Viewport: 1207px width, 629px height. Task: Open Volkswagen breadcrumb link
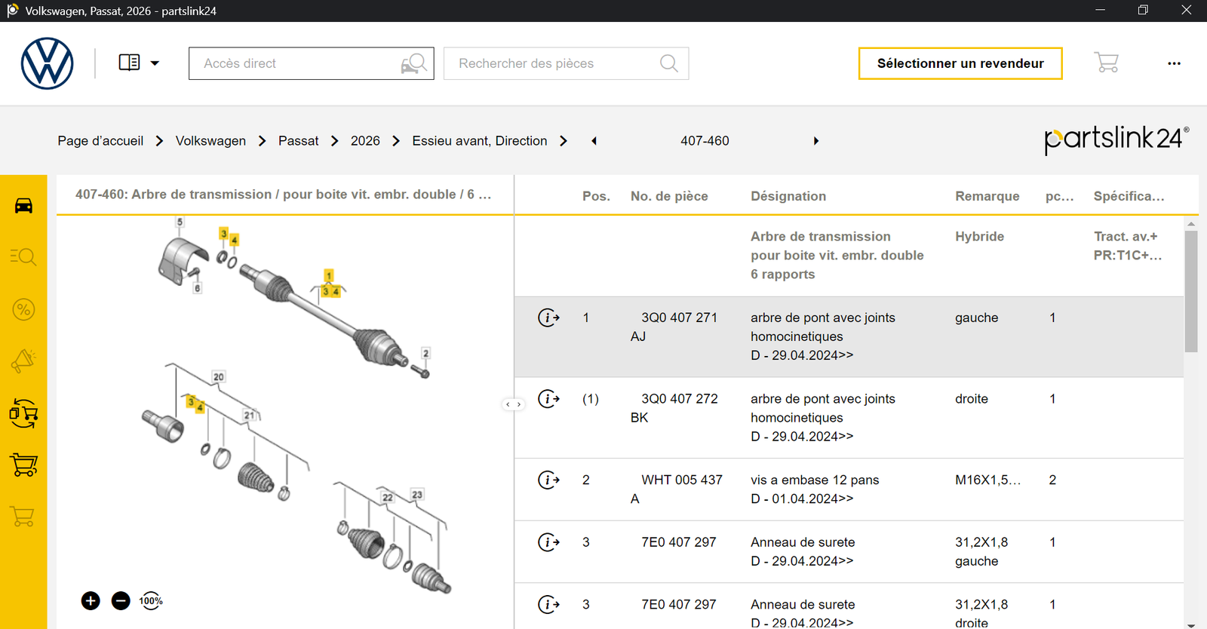point(210,141)
